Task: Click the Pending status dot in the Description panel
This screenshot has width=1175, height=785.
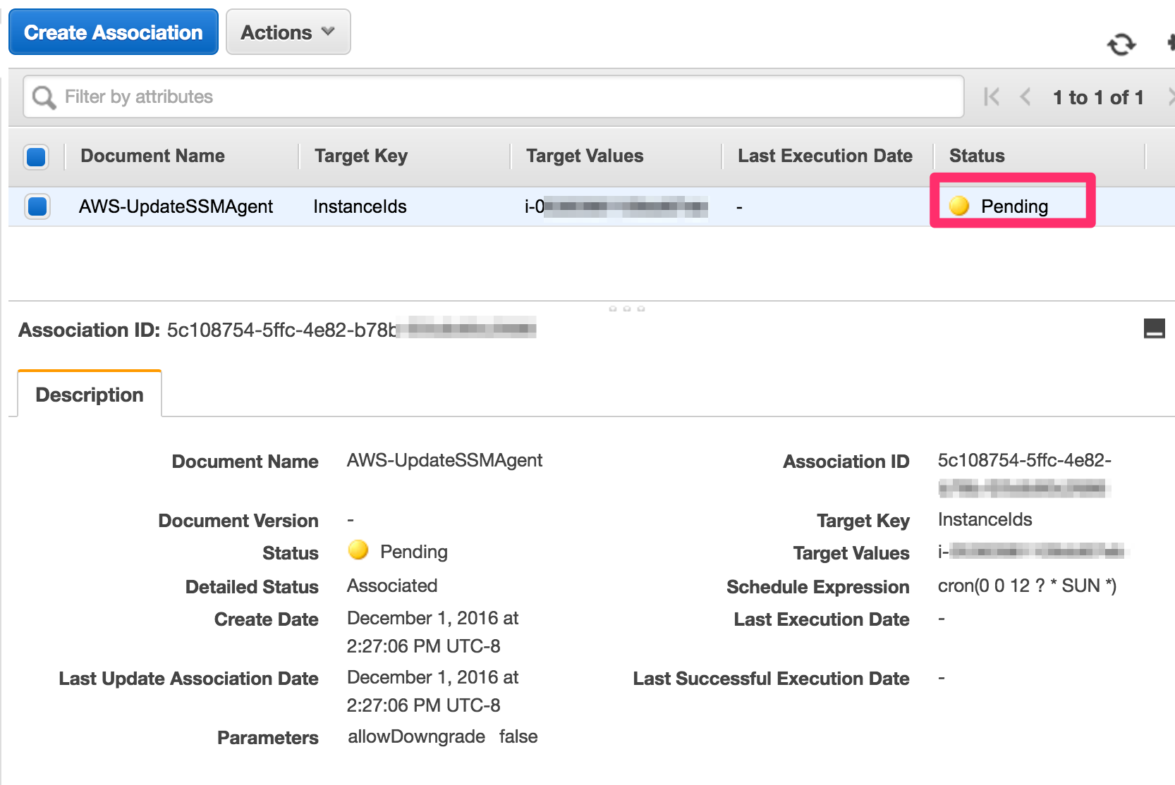Action: click(358, 552)
